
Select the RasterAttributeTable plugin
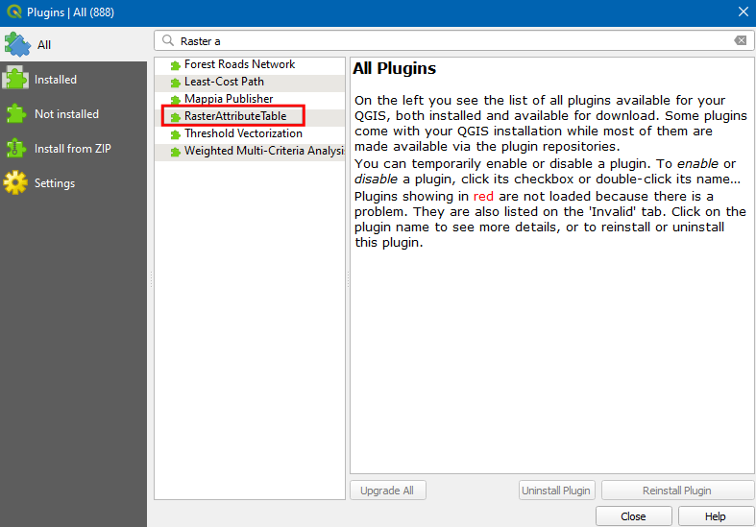click(235, 117)
